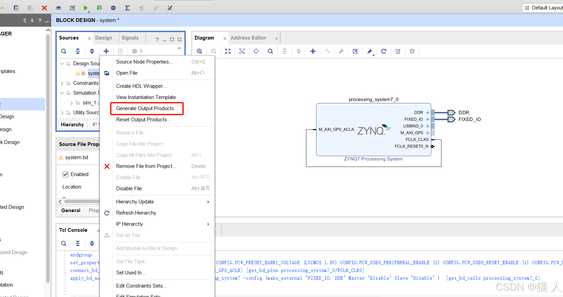Zoom in on the Diagram
The image size is (563, 297).
[199, 51]
